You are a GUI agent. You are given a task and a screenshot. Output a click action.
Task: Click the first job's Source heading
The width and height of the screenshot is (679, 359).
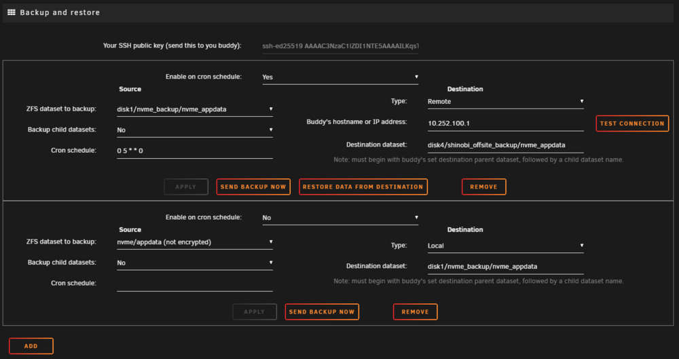click(130, 89)
